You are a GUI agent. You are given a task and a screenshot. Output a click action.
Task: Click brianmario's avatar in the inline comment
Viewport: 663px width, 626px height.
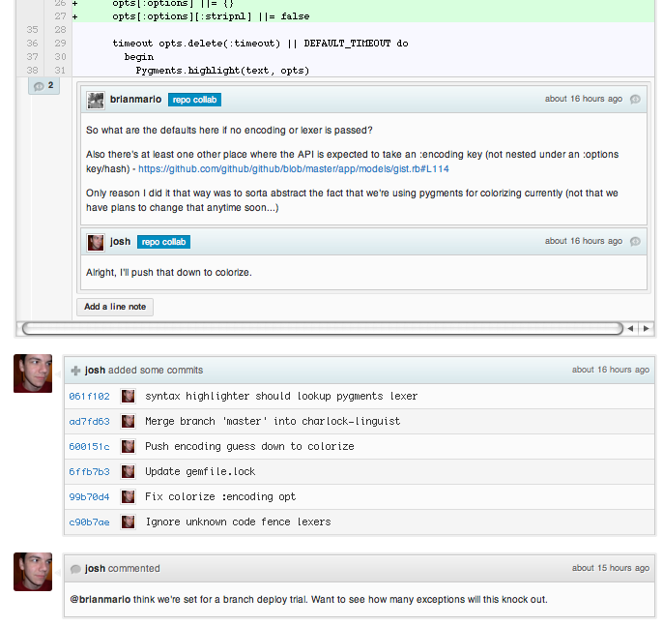tap(96, 100)
